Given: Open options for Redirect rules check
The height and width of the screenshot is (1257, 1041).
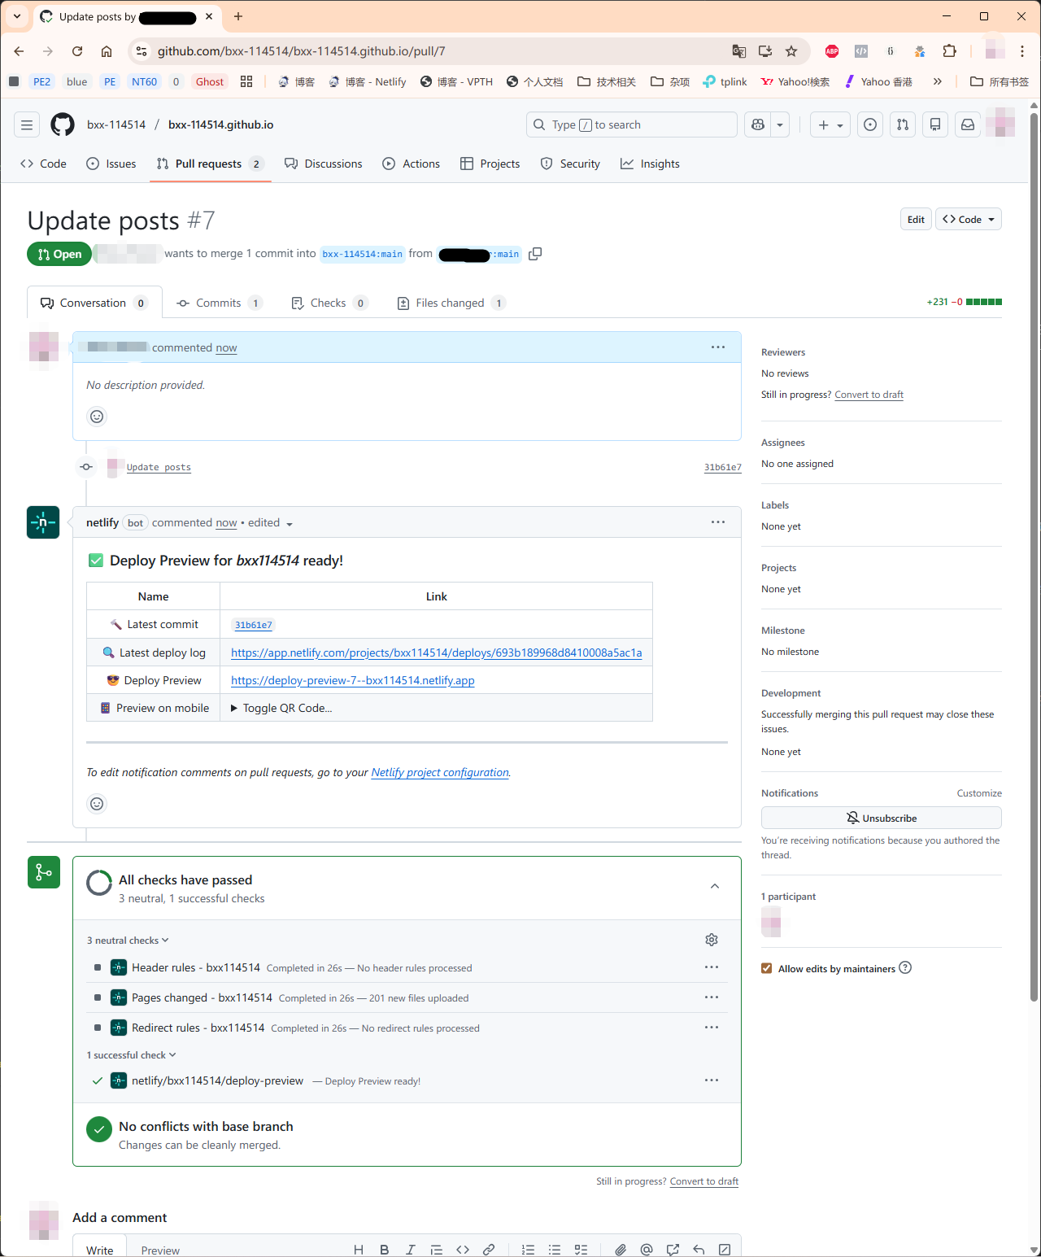Looking at the screenshot, I should (712, 1028).
